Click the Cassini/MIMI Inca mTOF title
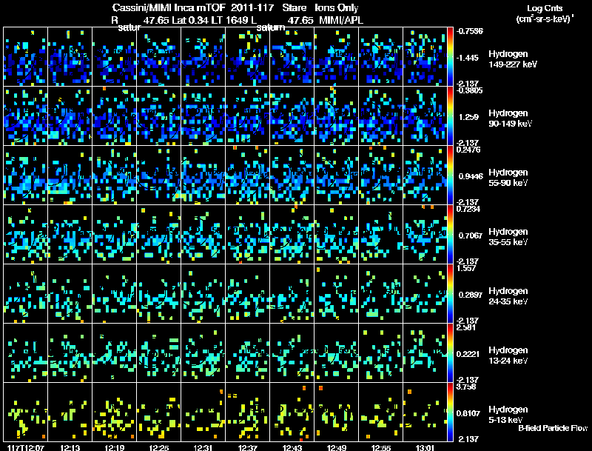Screen dimensions: 592x451 pyautogui.click(x=169, y=7)
